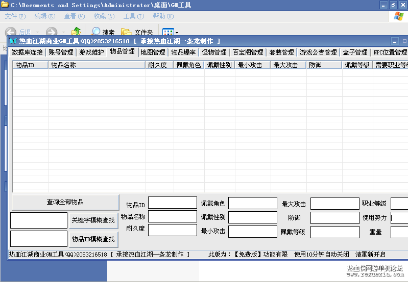
Task: Click the 耐久度 column header
Action: click(159, 65)
